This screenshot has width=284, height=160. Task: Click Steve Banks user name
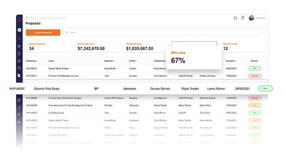pos(261,18)
